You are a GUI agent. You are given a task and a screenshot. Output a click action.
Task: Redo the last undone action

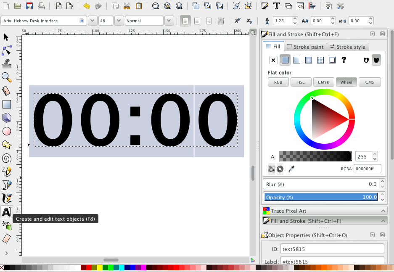98,6
